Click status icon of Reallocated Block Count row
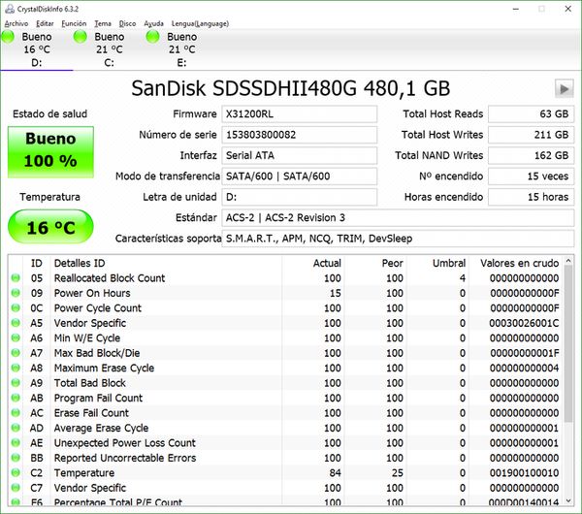Screen dimensions: 582x514 click(x=16, y=278)
